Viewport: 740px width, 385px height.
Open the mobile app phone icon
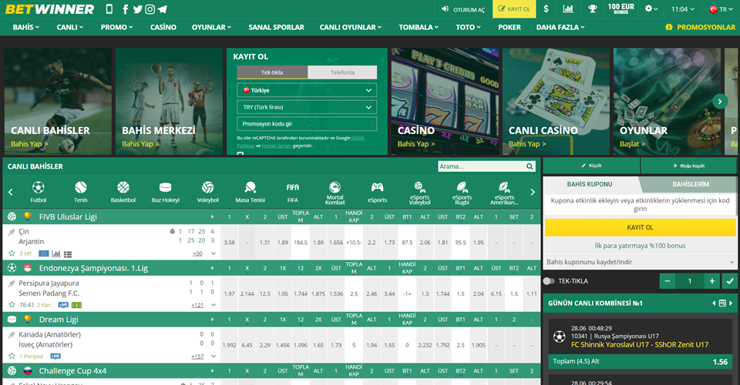pyautogui.click(x=109, y=9)
